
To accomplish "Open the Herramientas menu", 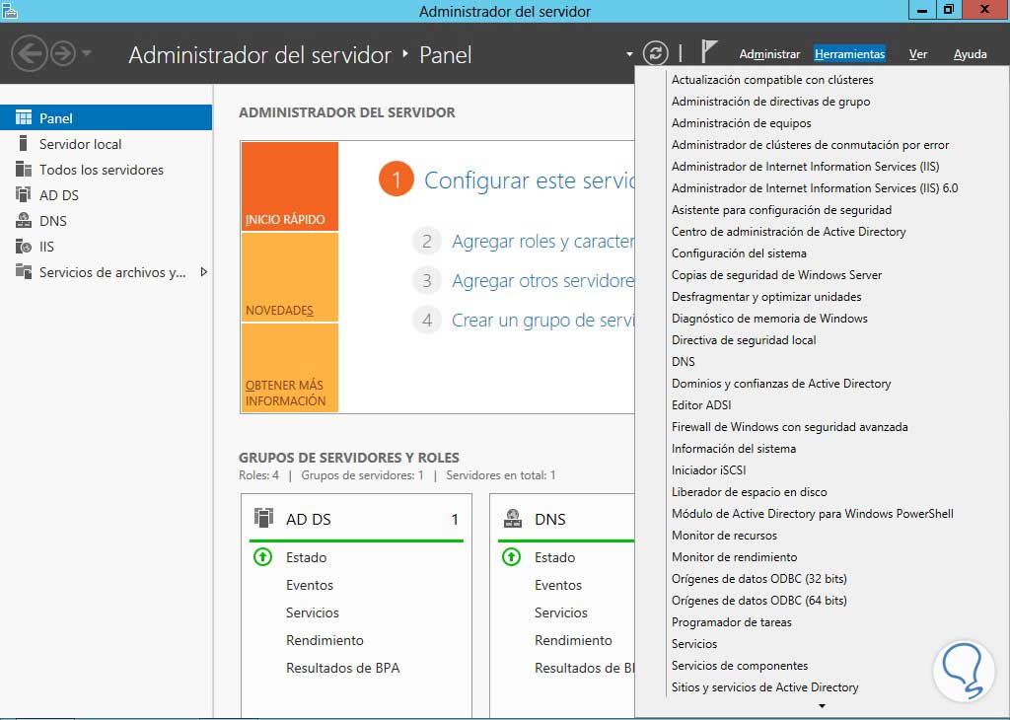I will 849,54.
